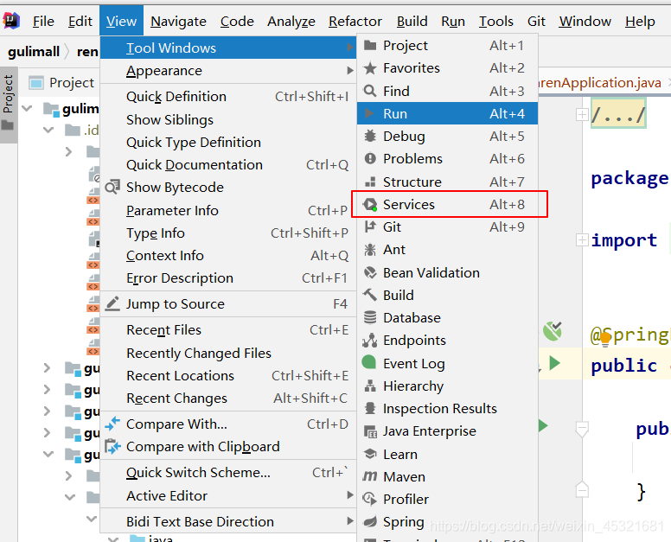This screenshot has width=671, height=542.
Task: Open the Edit menu
Action: 80,21
